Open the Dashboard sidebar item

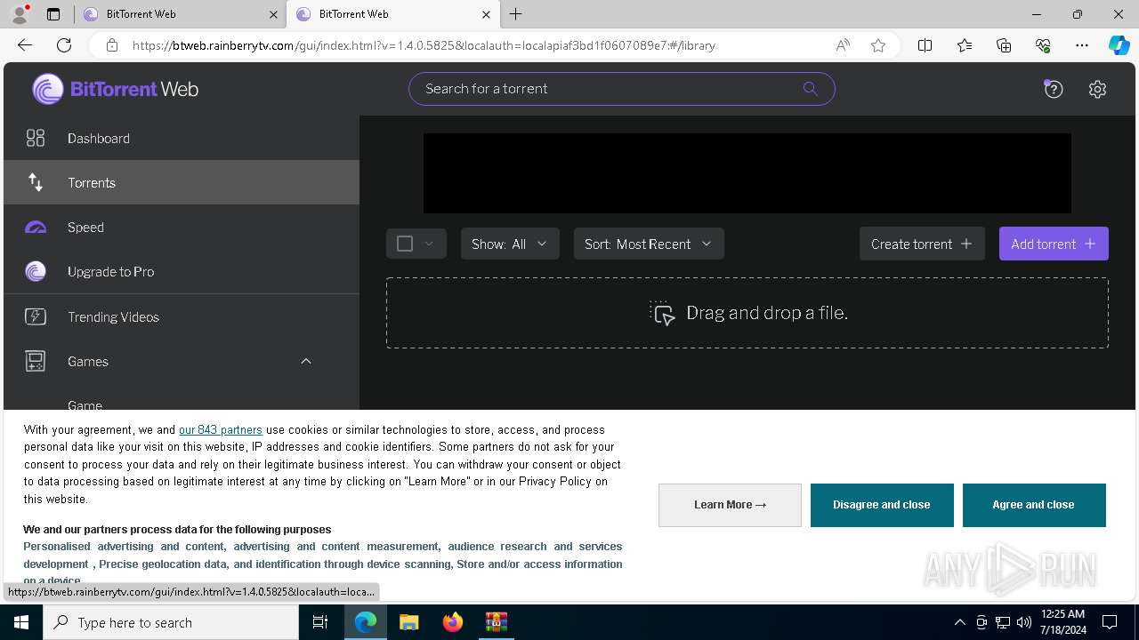[182, 138]
